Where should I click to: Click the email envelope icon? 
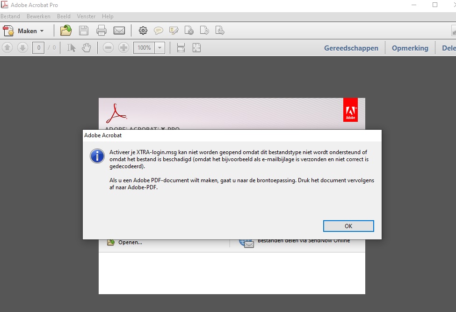pyautogui.click(x=119, y=31)
